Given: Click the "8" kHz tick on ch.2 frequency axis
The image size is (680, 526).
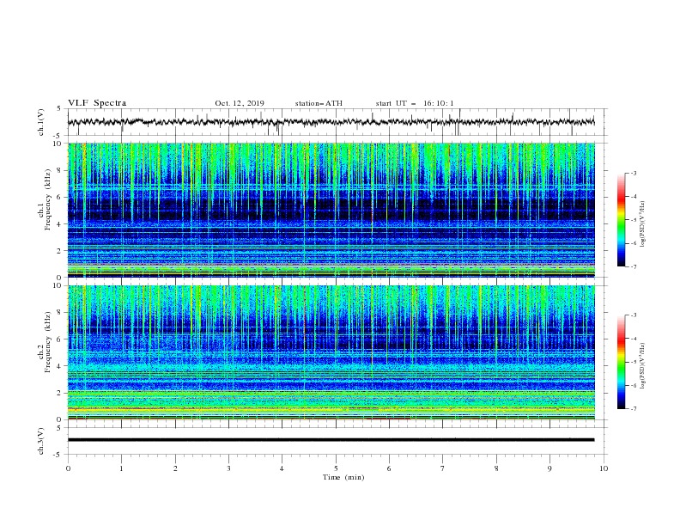Looking at the screenshot, I should [60, 313].
